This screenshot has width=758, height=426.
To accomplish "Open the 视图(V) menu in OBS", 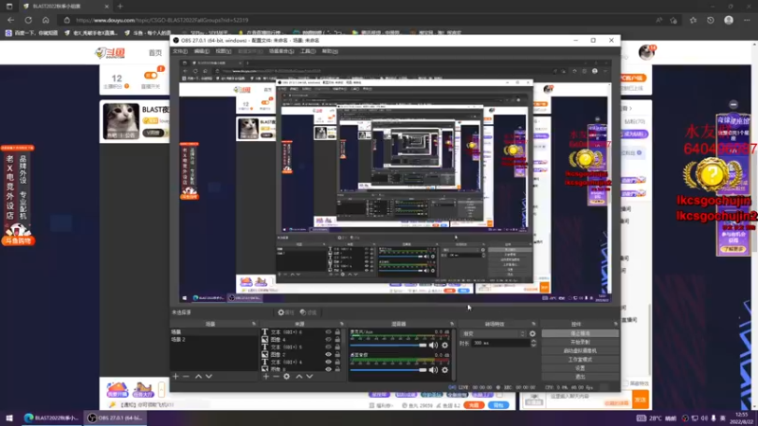I will coord(223,51).
